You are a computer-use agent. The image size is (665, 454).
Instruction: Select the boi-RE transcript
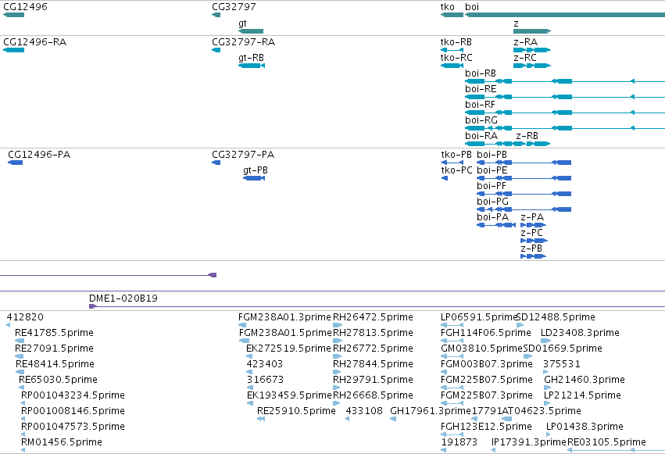point(565,97)
